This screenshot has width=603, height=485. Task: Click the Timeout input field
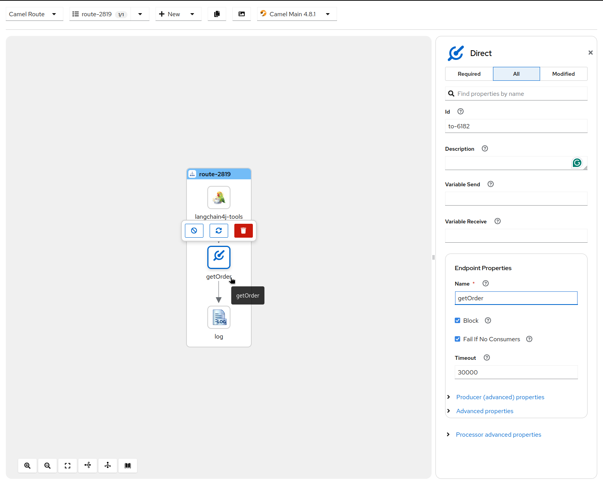[516, 372]
